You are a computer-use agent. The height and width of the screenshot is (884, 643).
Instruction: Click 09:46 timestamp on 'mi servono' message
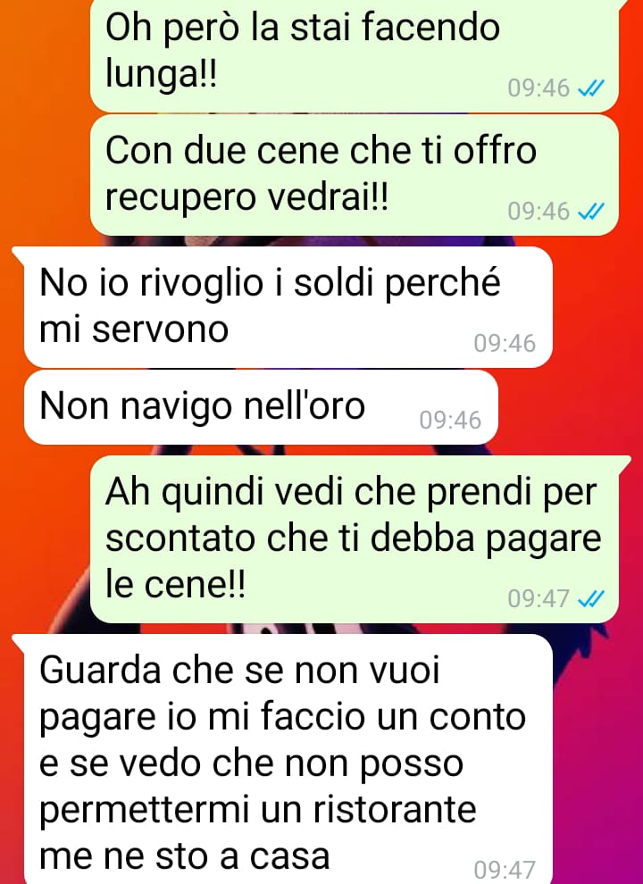tap(505, 344)
